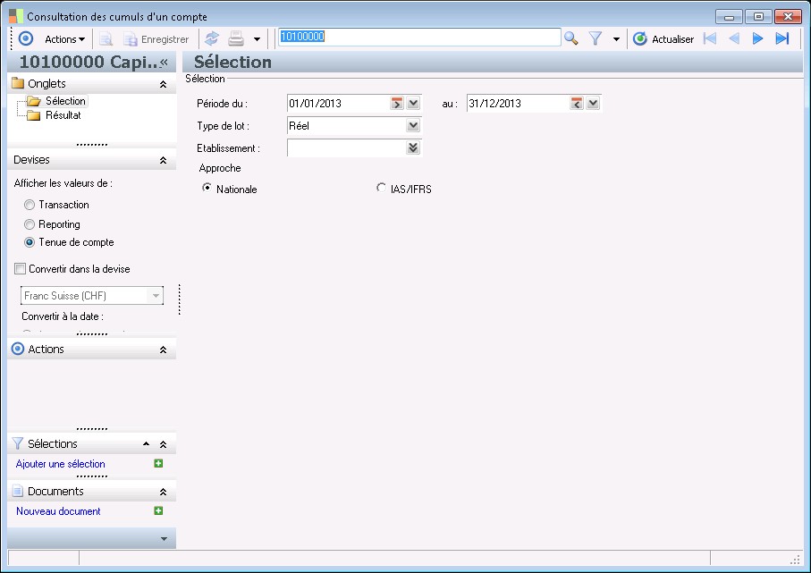Select the IAS/IFRS approach radio button

click(381, 188)
